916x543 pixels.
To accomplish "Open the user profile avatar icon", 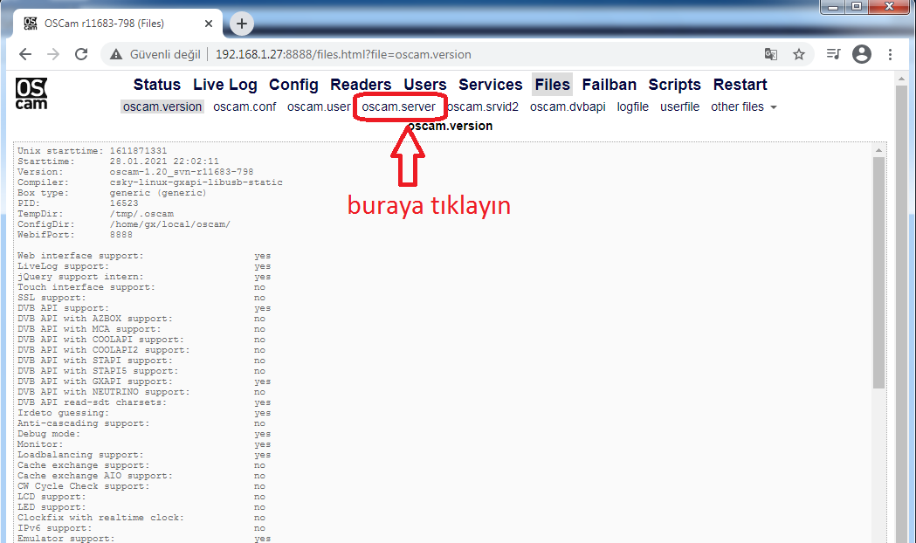I will tap(862, 54).
